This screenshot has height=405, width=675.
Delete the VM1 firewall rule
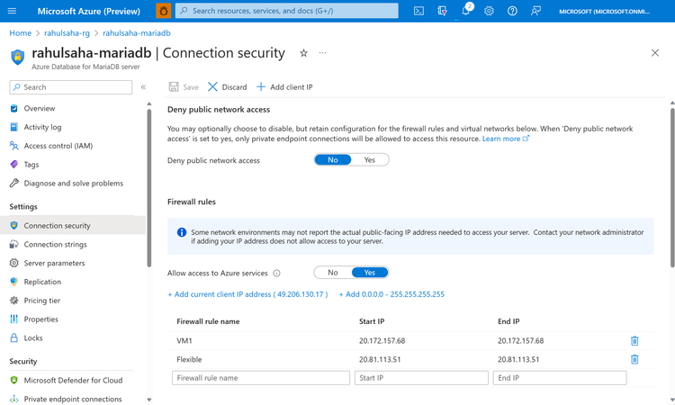point(634,341)
